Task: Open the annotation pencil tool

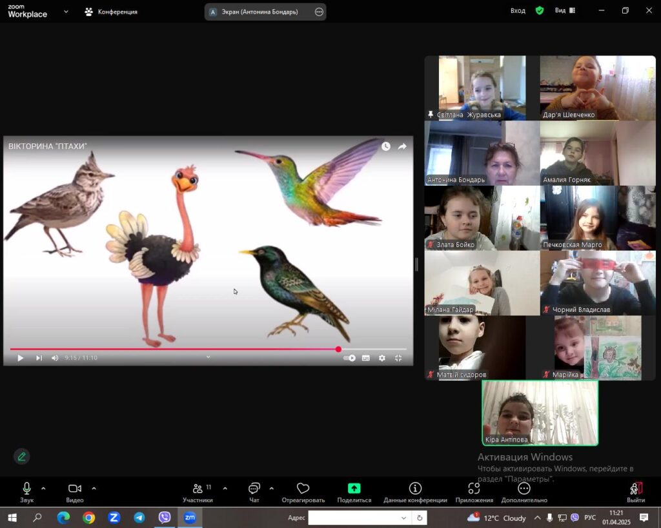Action: click(x=22, y=456)
